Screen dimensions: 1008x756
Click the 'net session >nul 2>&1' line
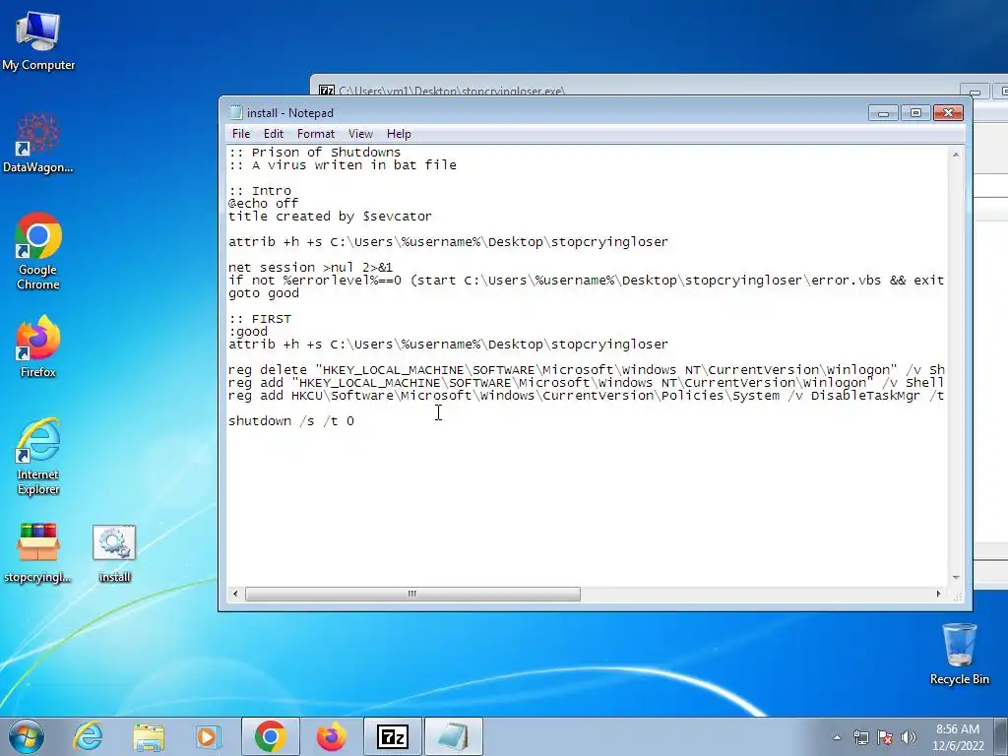(310, 268)
